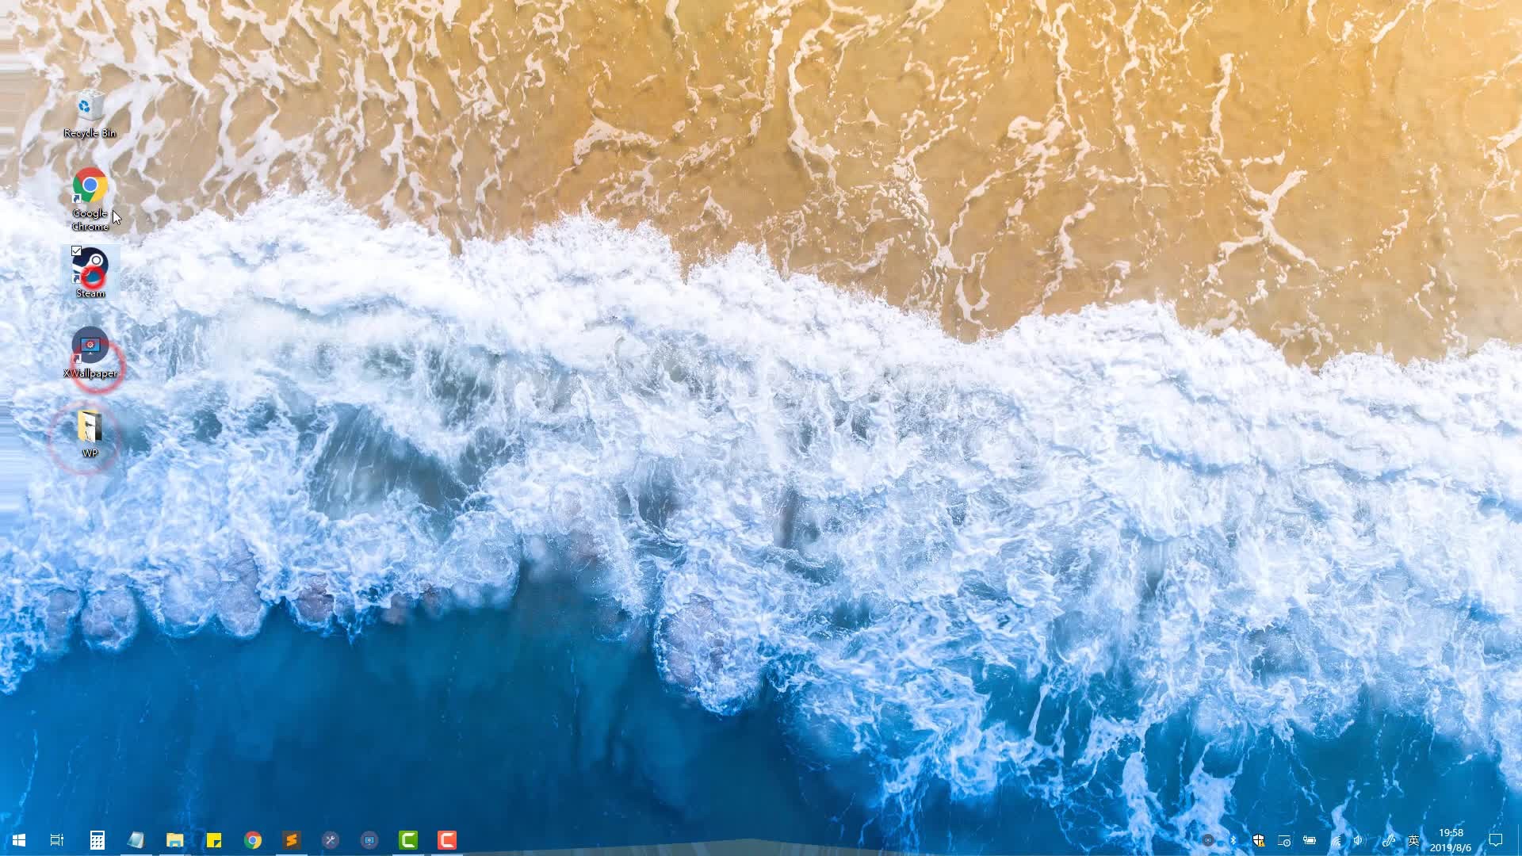
Task: Open the green Camtasia taskbar icon
Action: point(408,840)
